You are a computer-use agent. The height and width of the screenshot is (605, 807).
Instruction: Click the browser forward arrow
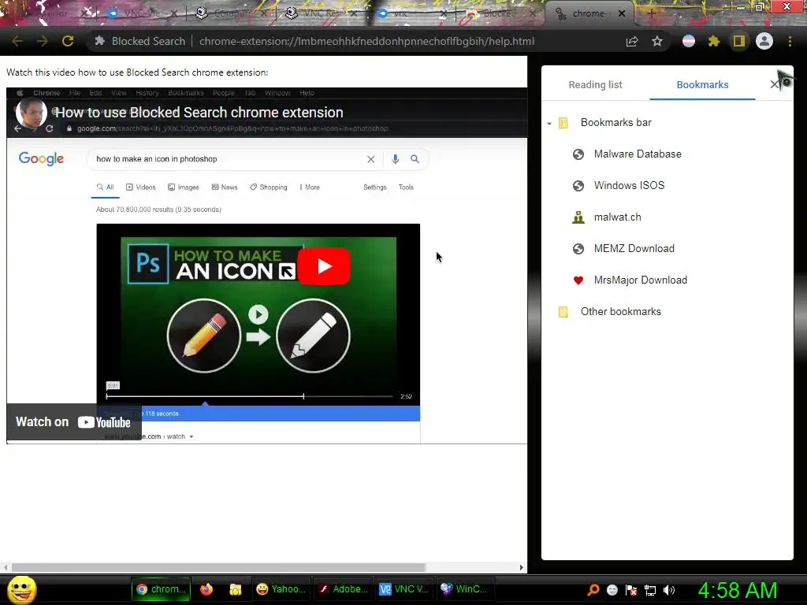click(43, 41)
